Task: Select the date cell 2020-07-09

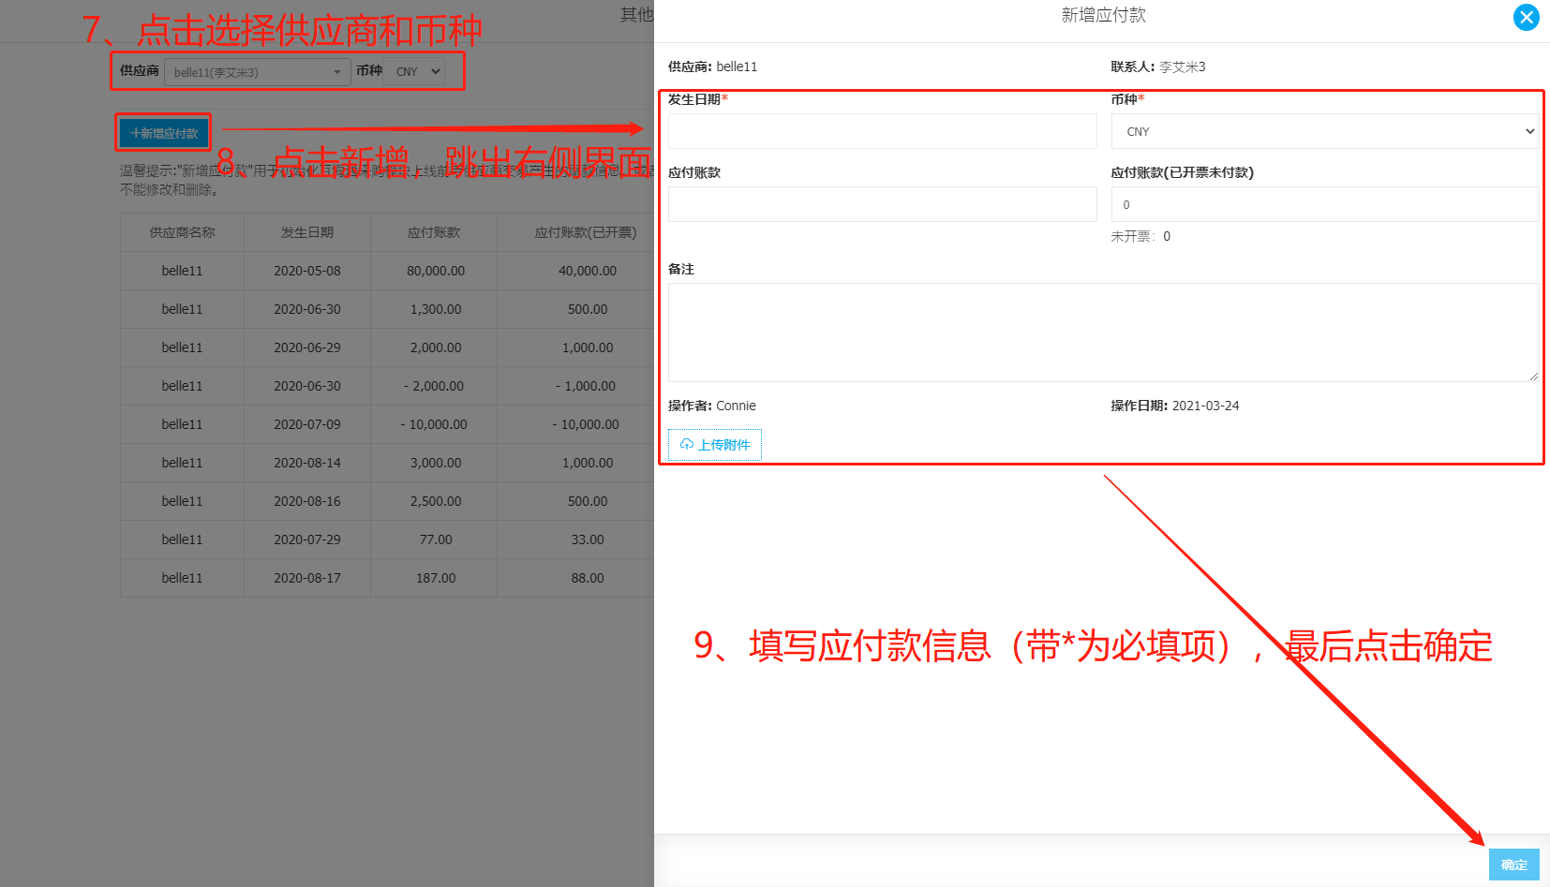Action: click(x=307, y=424)
